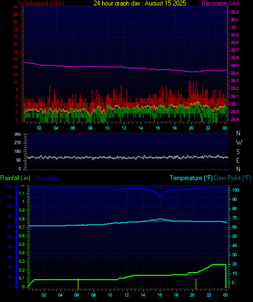This screenshot has width=253, height=302.
Task: Click the 16 hour tick on bottom chart
Action: pos(160,295)
